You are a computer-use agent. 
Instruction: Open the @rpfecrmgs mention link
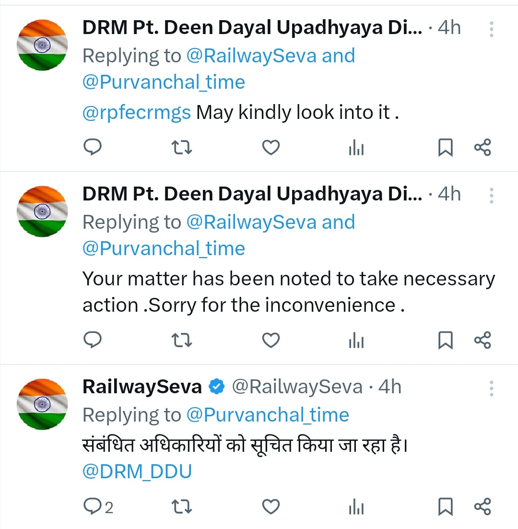coord(137,113)
